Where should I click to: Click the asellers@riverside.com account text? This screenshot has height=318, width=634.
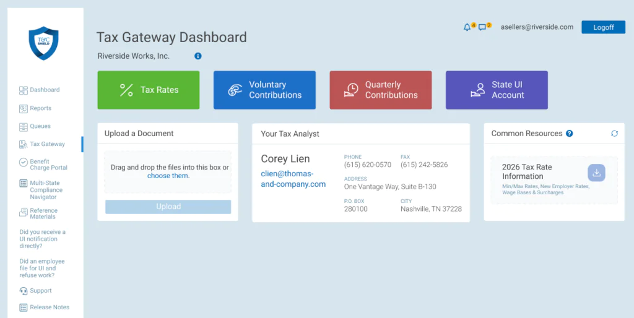tap(537, 27)
